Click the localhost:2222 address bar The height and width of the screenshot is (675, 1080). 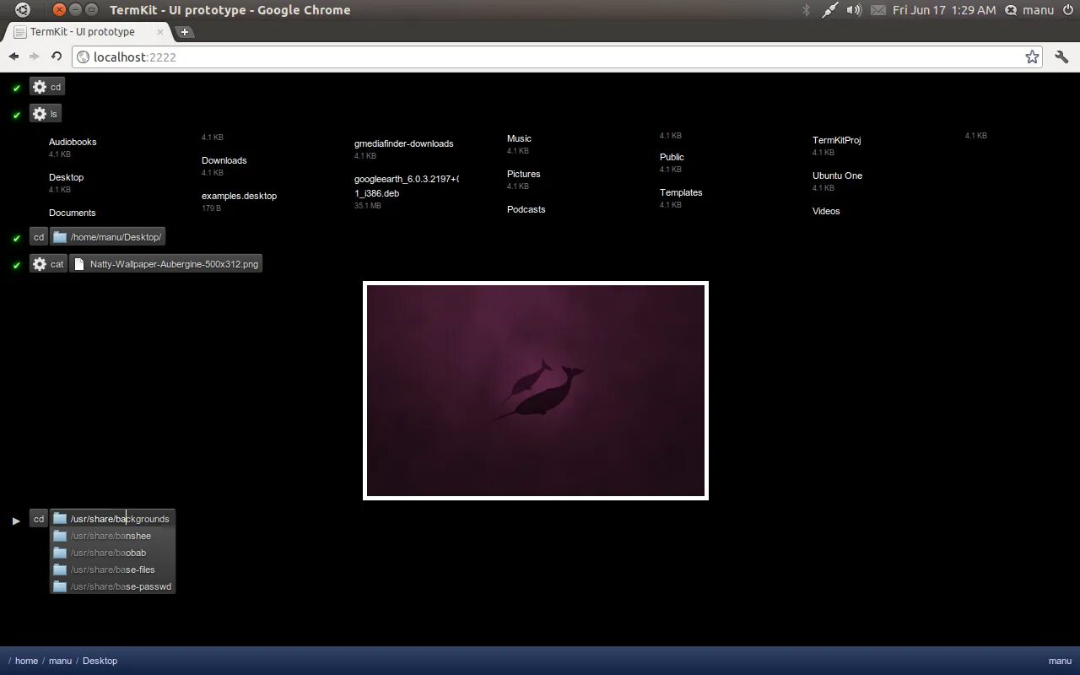(558, 57)
